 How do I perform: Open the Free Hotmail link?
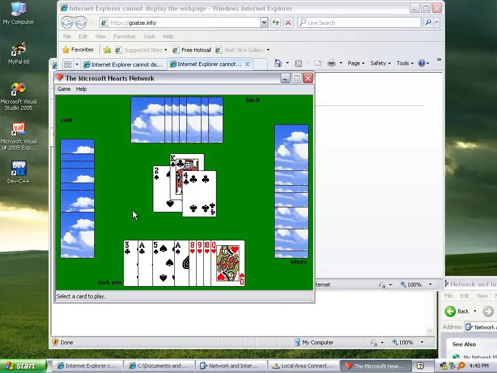point(192,50)
